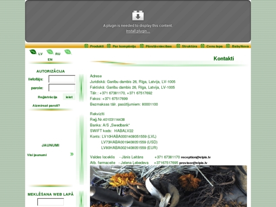Click the ieiet login button
276x207 pixels.
(x=69, y=97)
